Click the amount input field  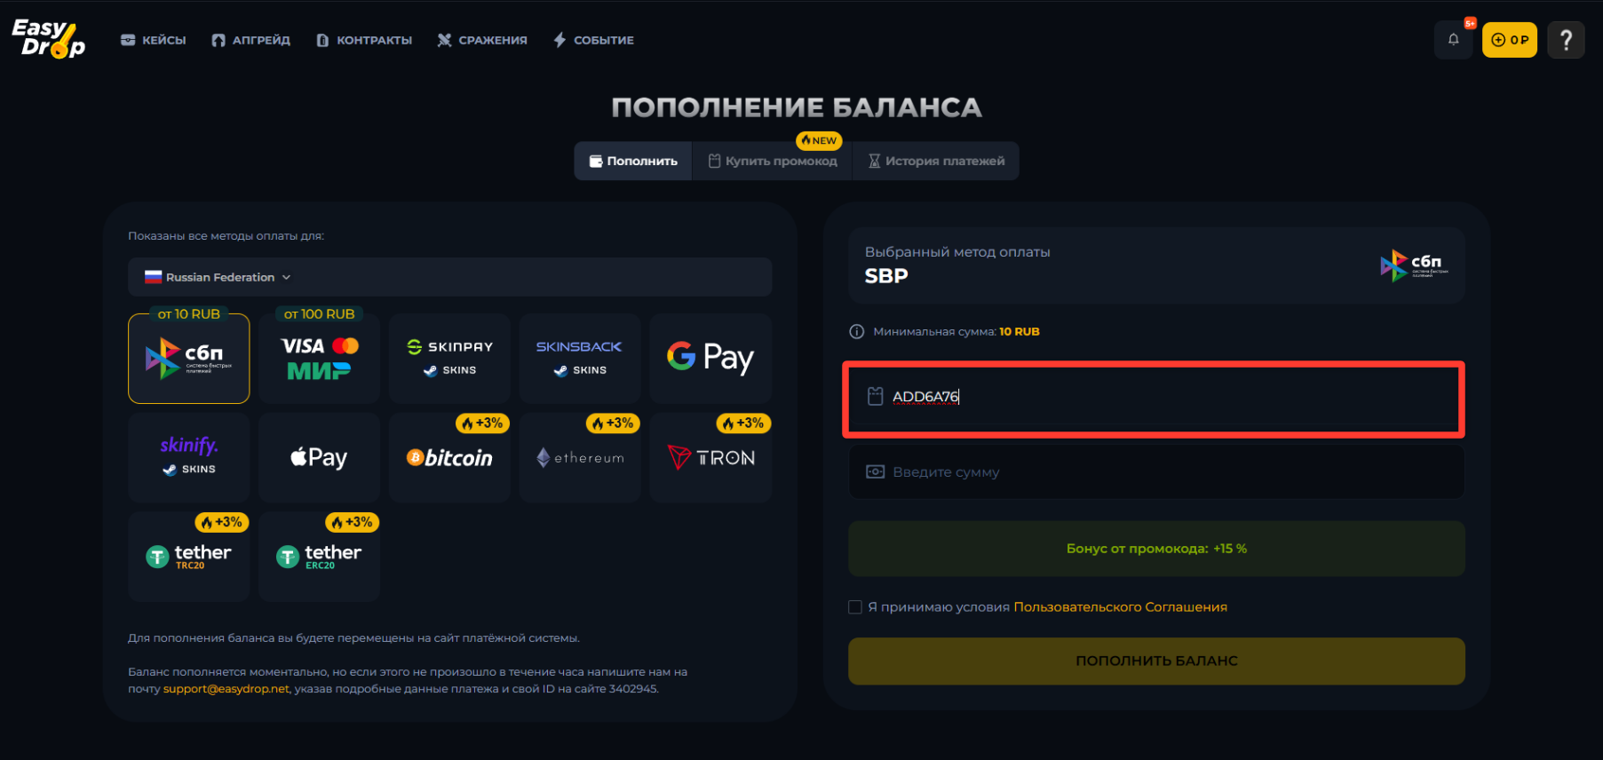(x=1155, y=471)
